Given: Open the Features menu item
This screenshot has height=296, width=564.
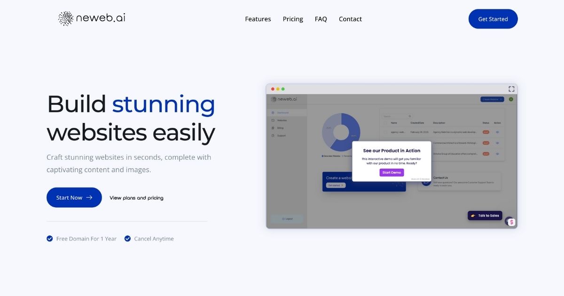Looking at the screenshot, I should [x=258, y=19].
